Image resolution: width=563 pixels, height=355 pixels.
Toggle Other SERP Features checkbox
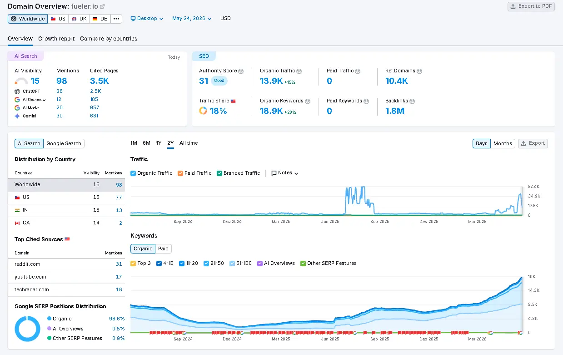coord(303,263)
